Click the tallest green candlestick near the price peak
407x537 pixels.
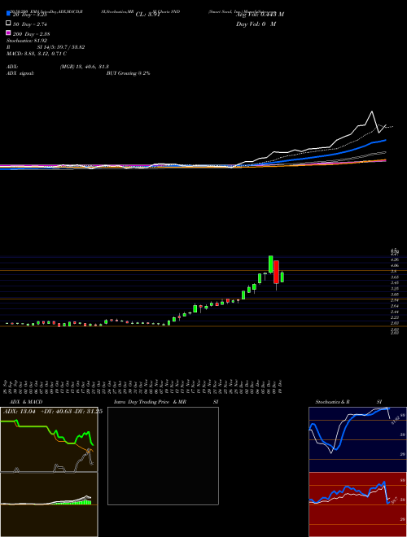tap(270, 264)
